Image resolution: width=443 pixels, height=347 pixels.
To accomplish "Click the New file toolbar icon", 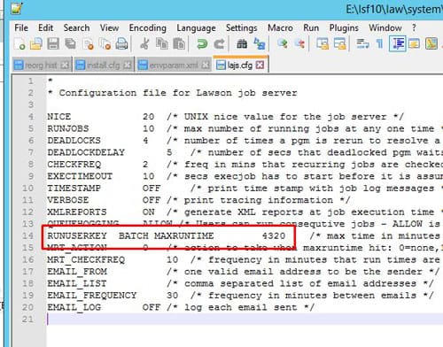I will click(x=19, y=44).
